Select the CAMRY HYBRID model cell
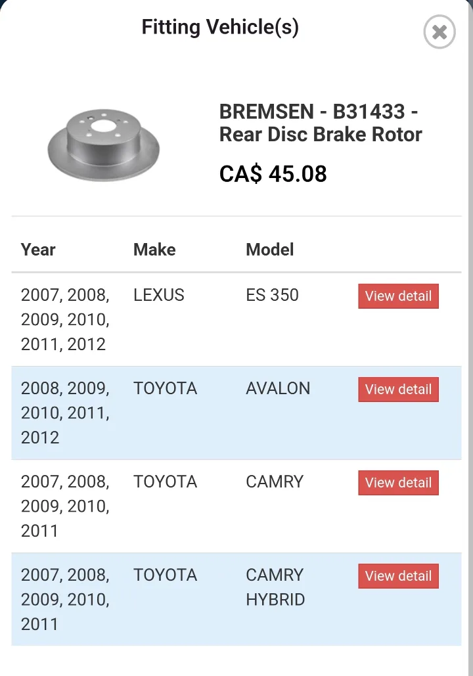The height and width of the screenshot is (676, 473). point(275,587)
